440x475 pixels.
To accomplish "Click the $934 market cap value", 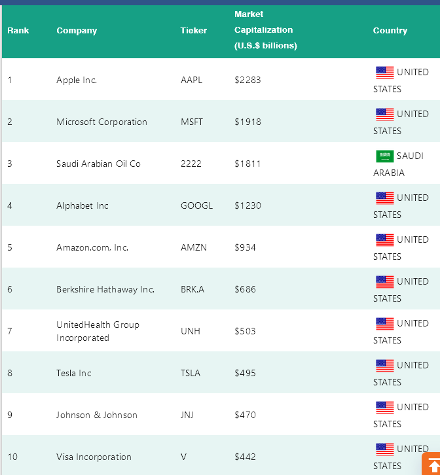I will 245,247.
